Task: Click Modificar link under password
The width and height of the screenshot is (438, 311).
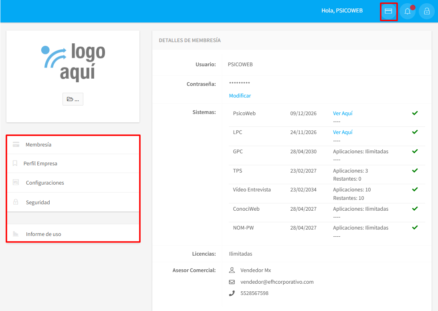Action: click(x=240, y=96)
